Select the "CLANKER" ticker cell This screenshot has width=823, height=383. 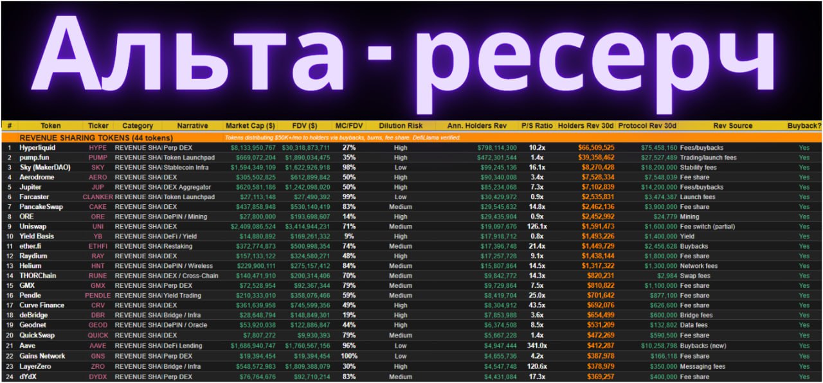pos(98,197)
